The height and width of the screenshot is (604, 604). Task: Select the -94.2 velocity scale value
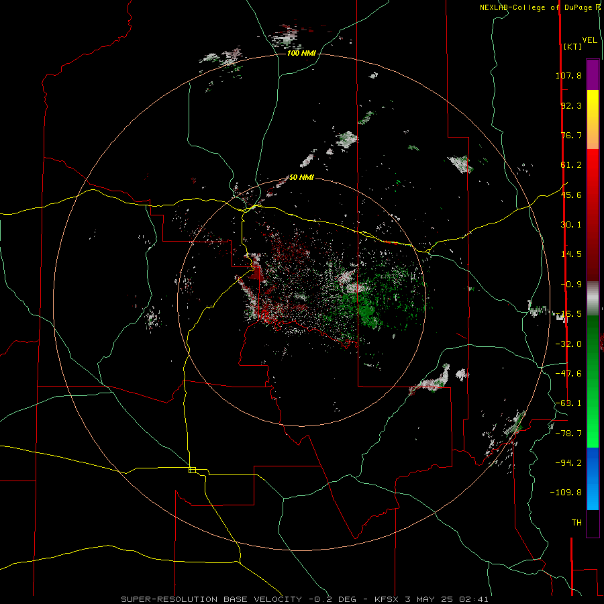[x=568, y=462]
